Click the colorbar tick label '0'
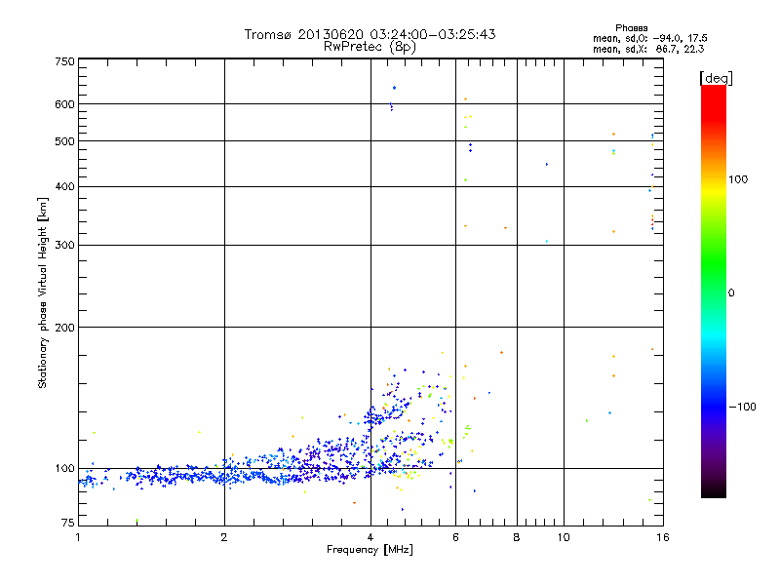The image size is (780, 585). pyautogui.click(x=730, y=293)
